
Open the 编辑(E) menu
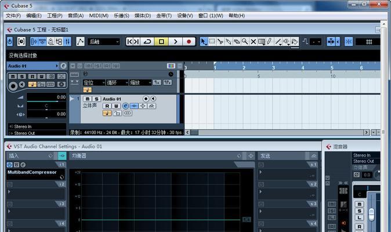point(34,16)
